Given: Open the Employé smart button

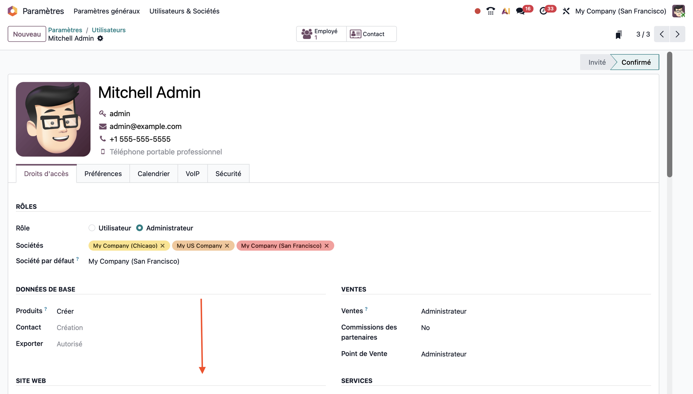Looking at the screenshot, I should [x=321, y=34].
